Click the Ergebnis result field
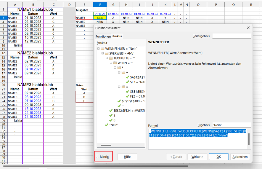 click(x=232, y=125)
